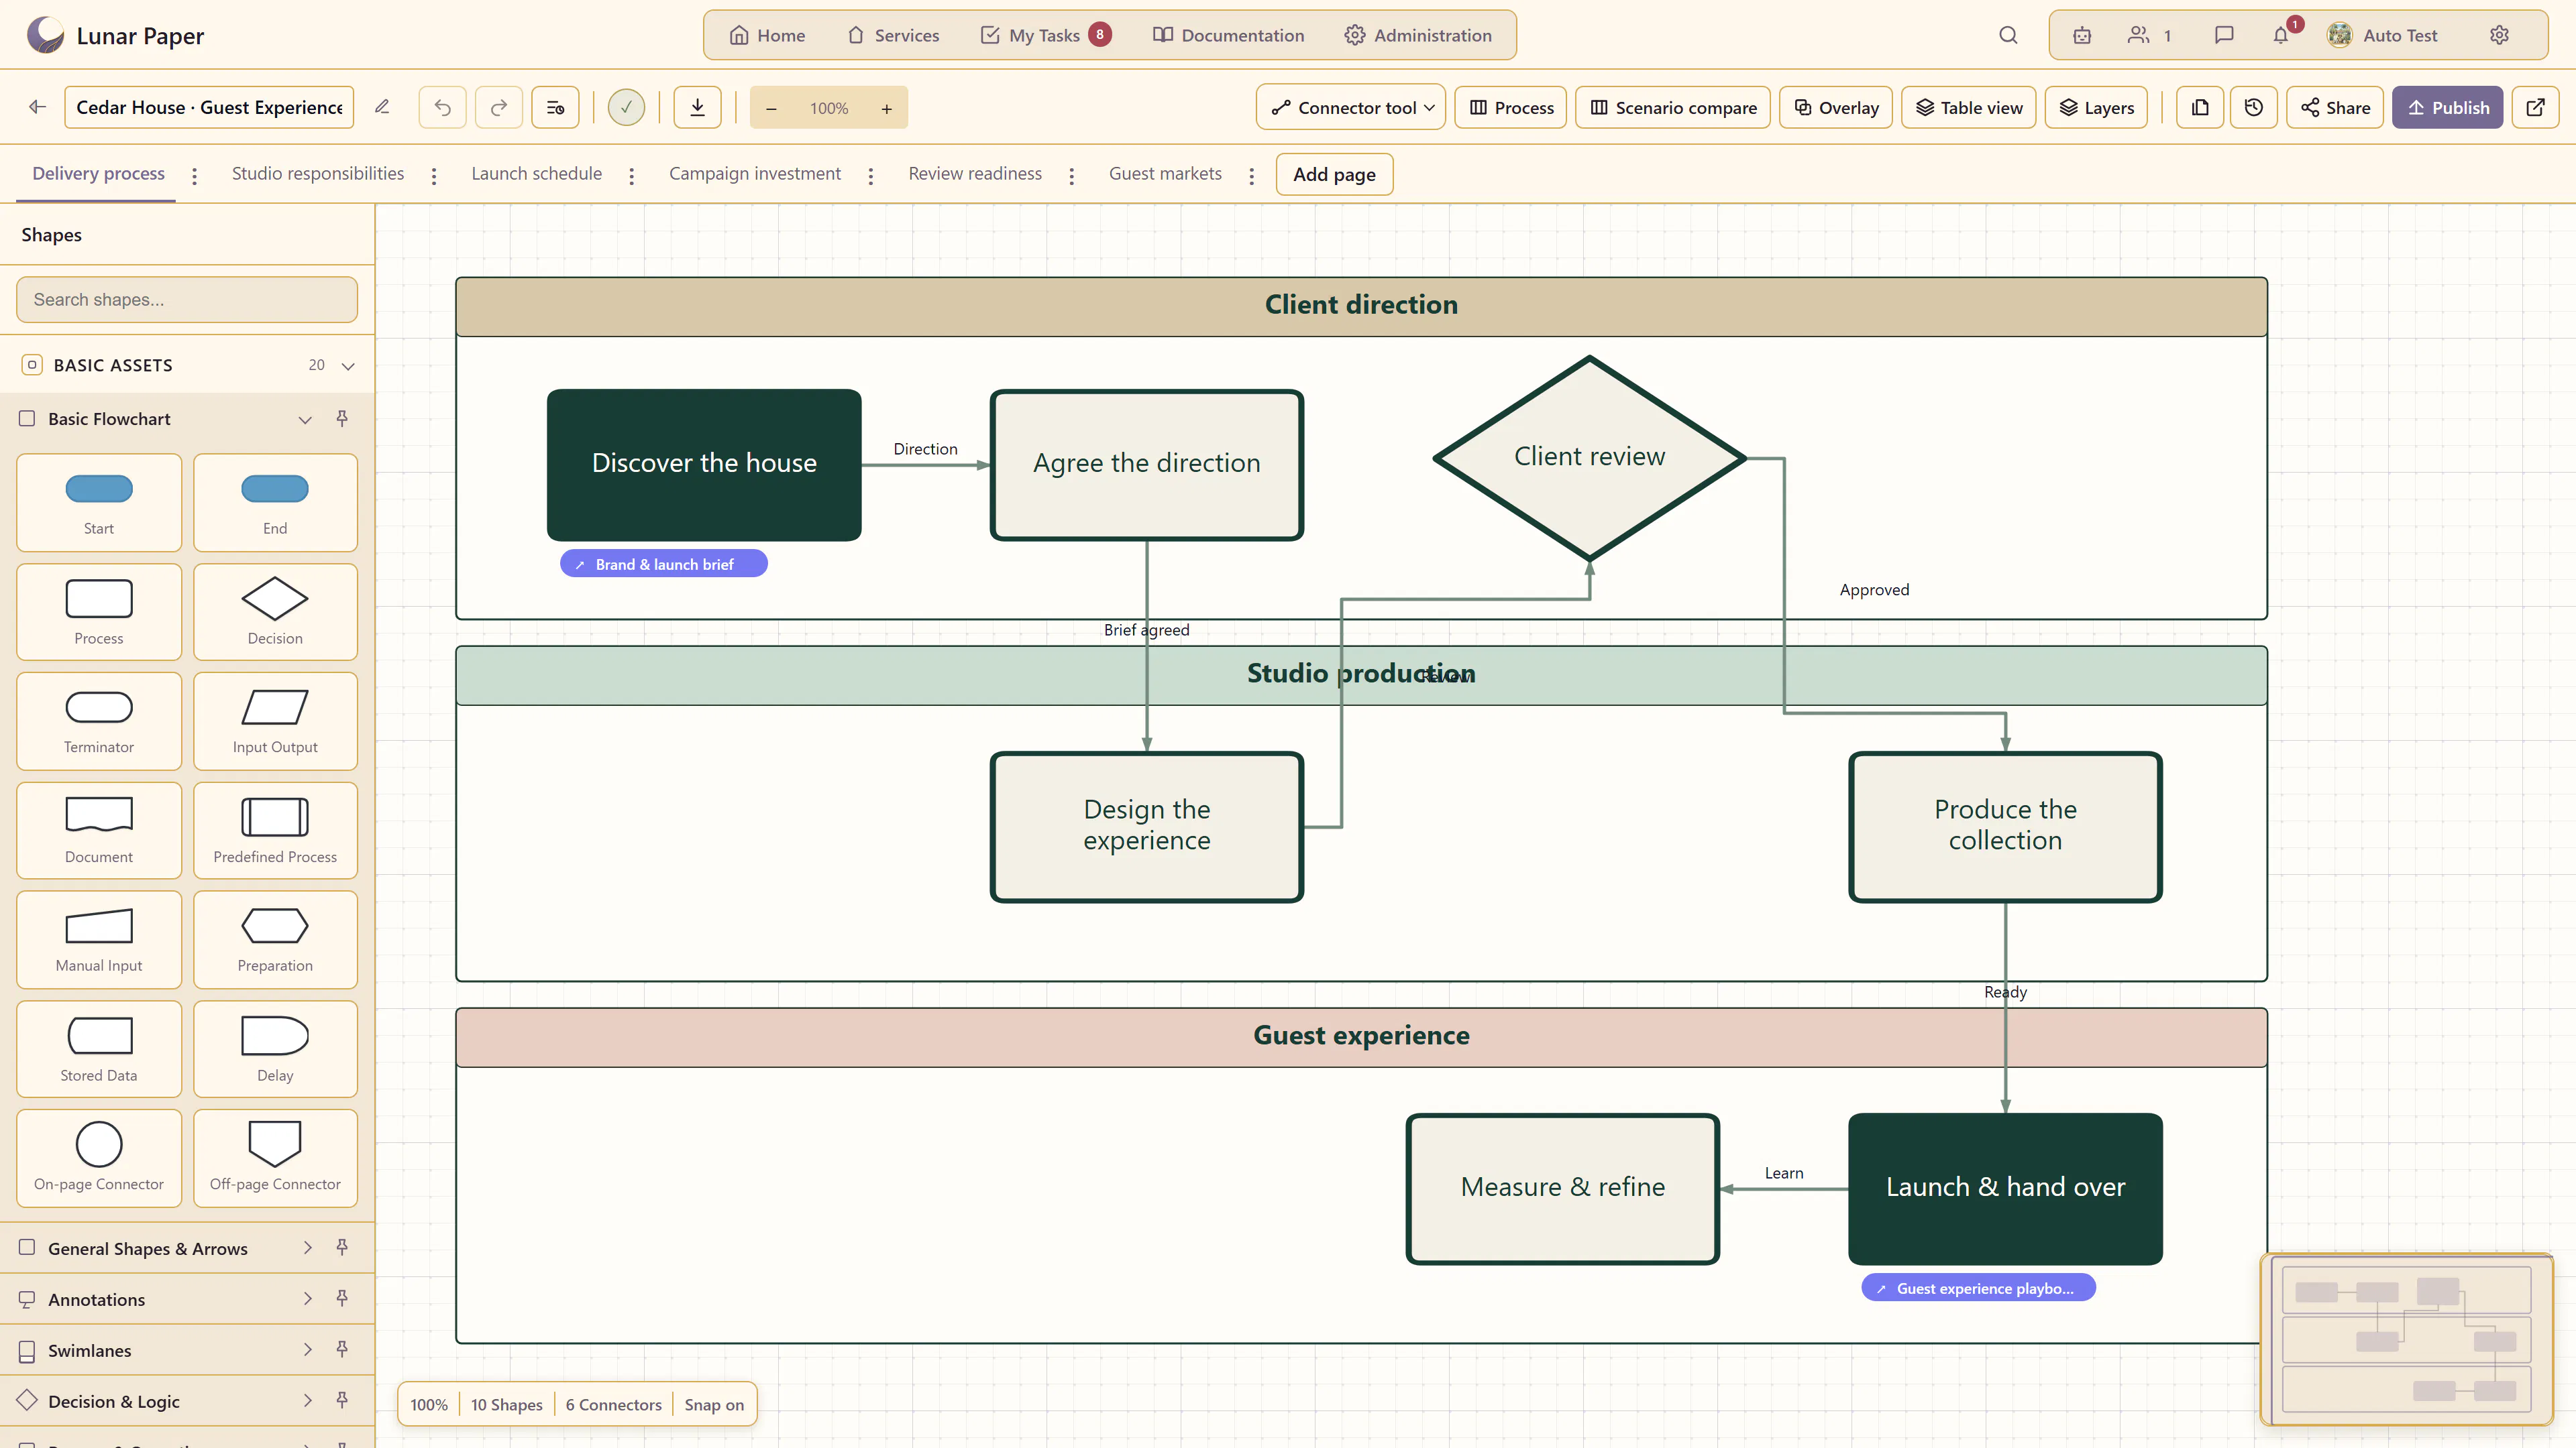Check the General Shapes & Arrows checkbox
This screenshot has height=1448, width=2576.
[27, 1247]
